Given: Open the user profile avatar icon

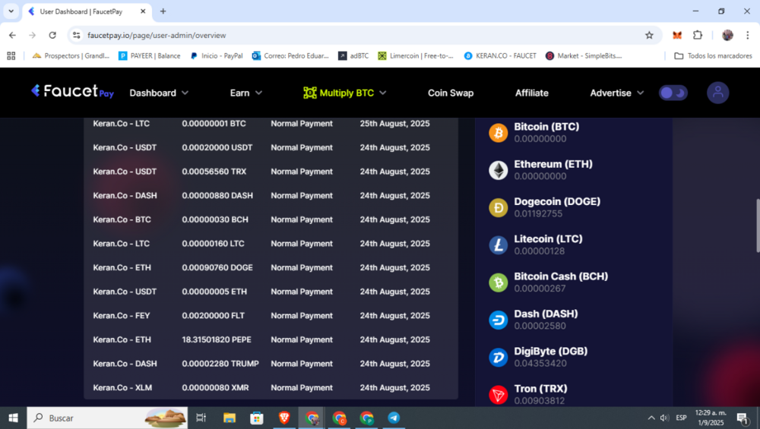Looking at the screenshot, I should tap(717, 93).
